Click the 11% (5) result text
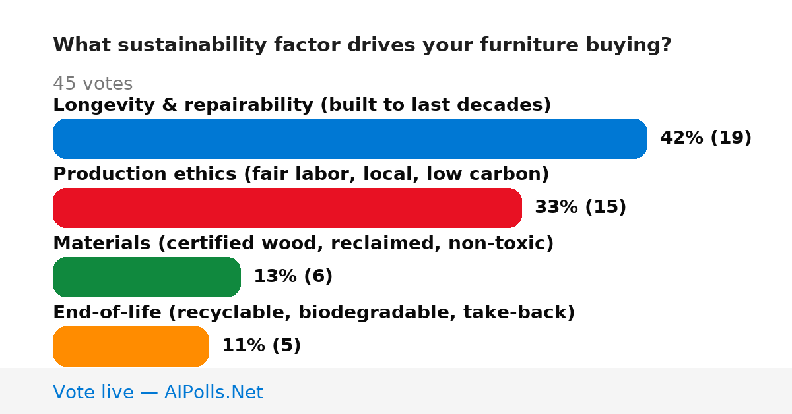 [261, 346]
